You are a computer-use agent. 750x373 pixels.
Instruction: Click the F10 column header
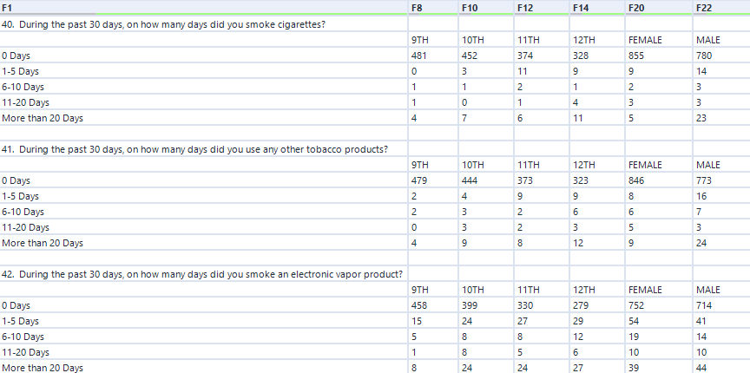pyautogui.click(x=471, y=7)
